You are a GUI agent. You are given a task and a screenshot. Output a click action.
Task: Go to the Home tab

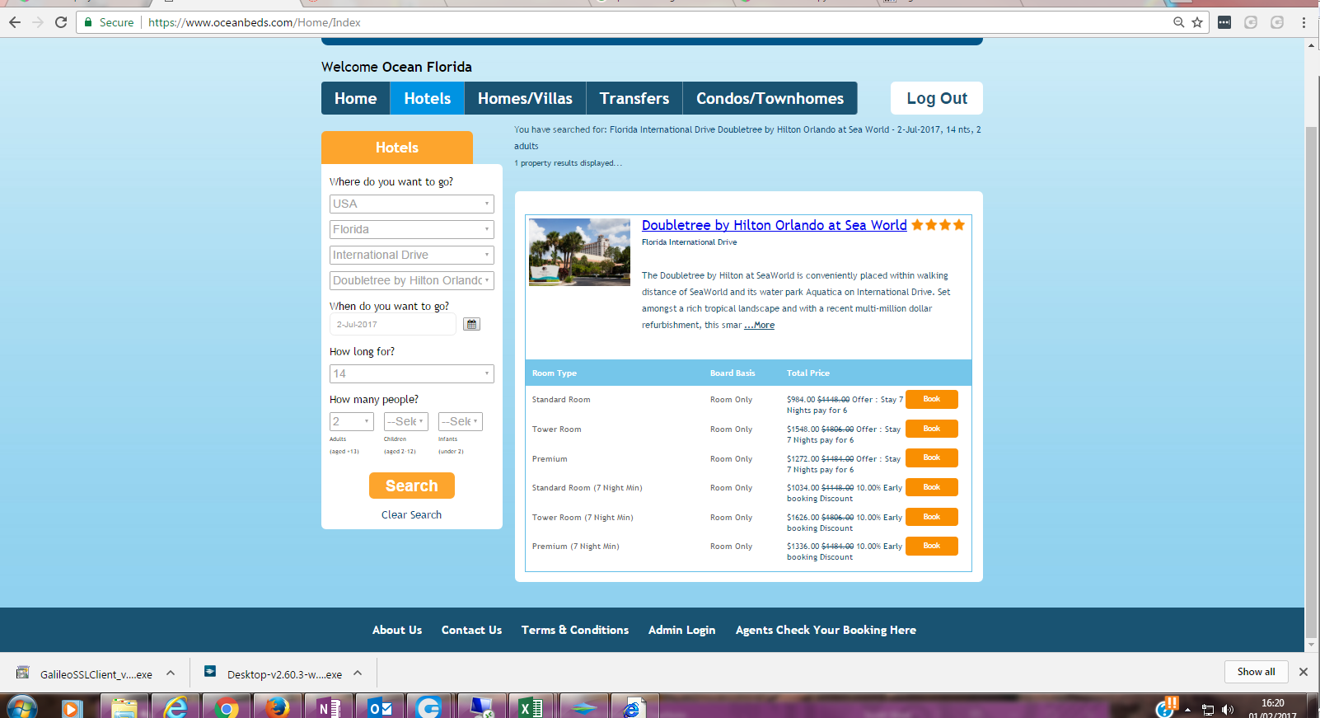point(356,98)
